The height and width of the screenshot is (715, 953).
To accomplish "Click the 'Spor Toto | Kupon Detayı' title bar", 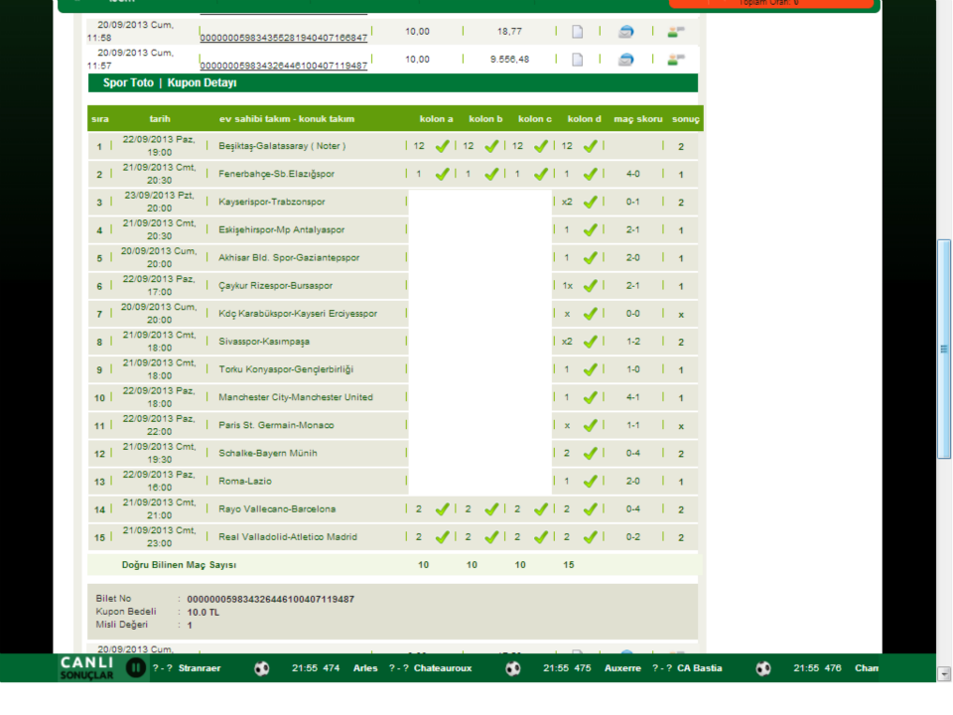I will 393,82.
